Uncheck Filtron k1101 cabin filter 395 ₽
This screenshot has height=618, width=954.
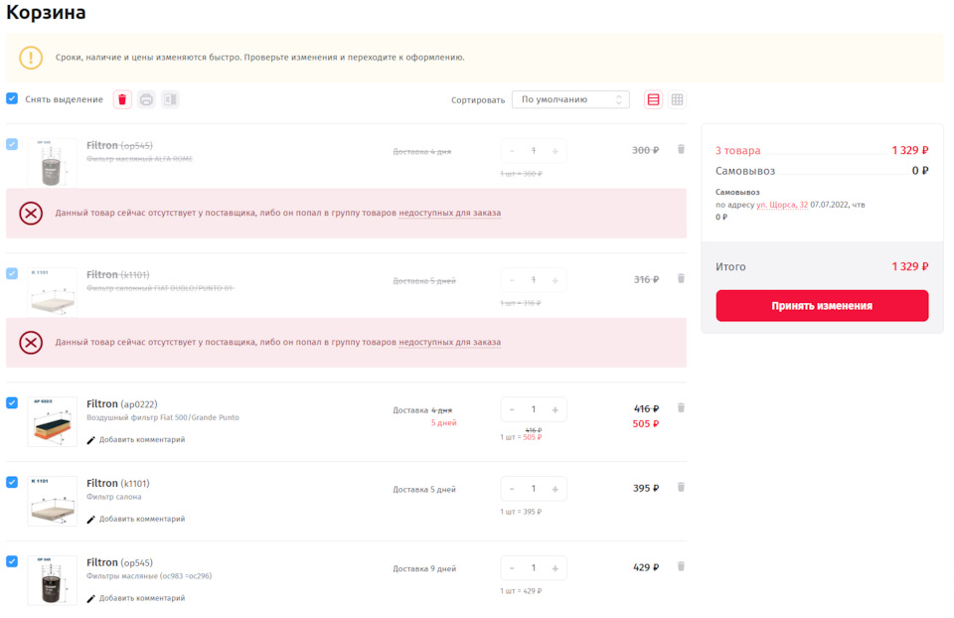pos(12,482)
